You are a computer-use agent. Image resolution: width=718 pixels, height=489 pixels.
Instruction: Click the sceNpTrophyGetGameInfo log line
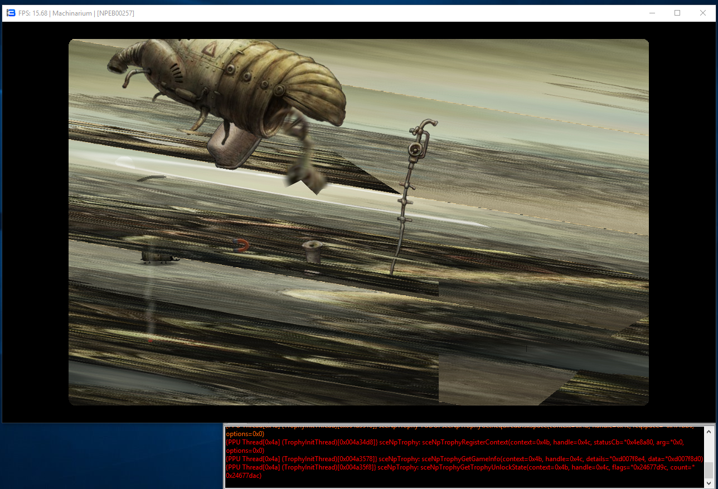(x=464, y=458)
